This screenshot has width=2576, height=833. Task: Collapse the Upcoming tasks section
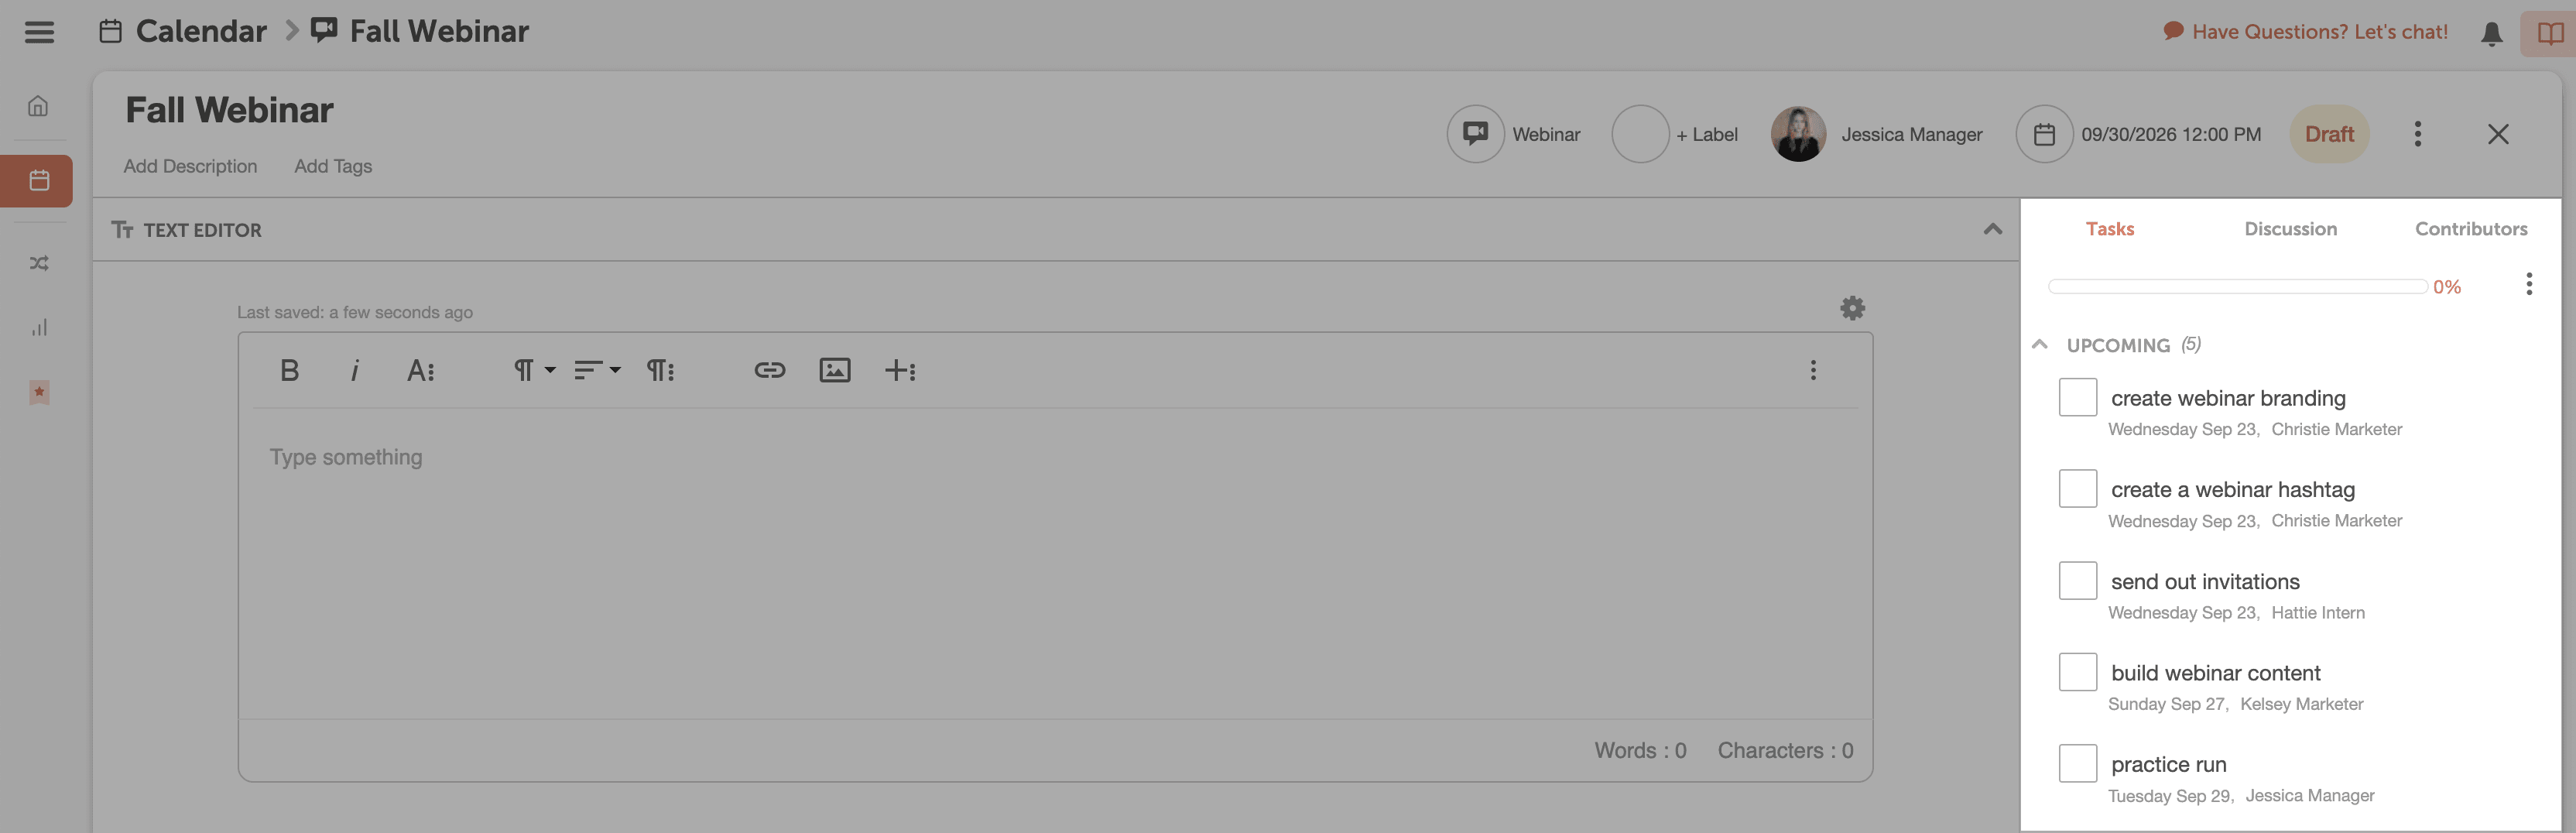coord(2040,345)
